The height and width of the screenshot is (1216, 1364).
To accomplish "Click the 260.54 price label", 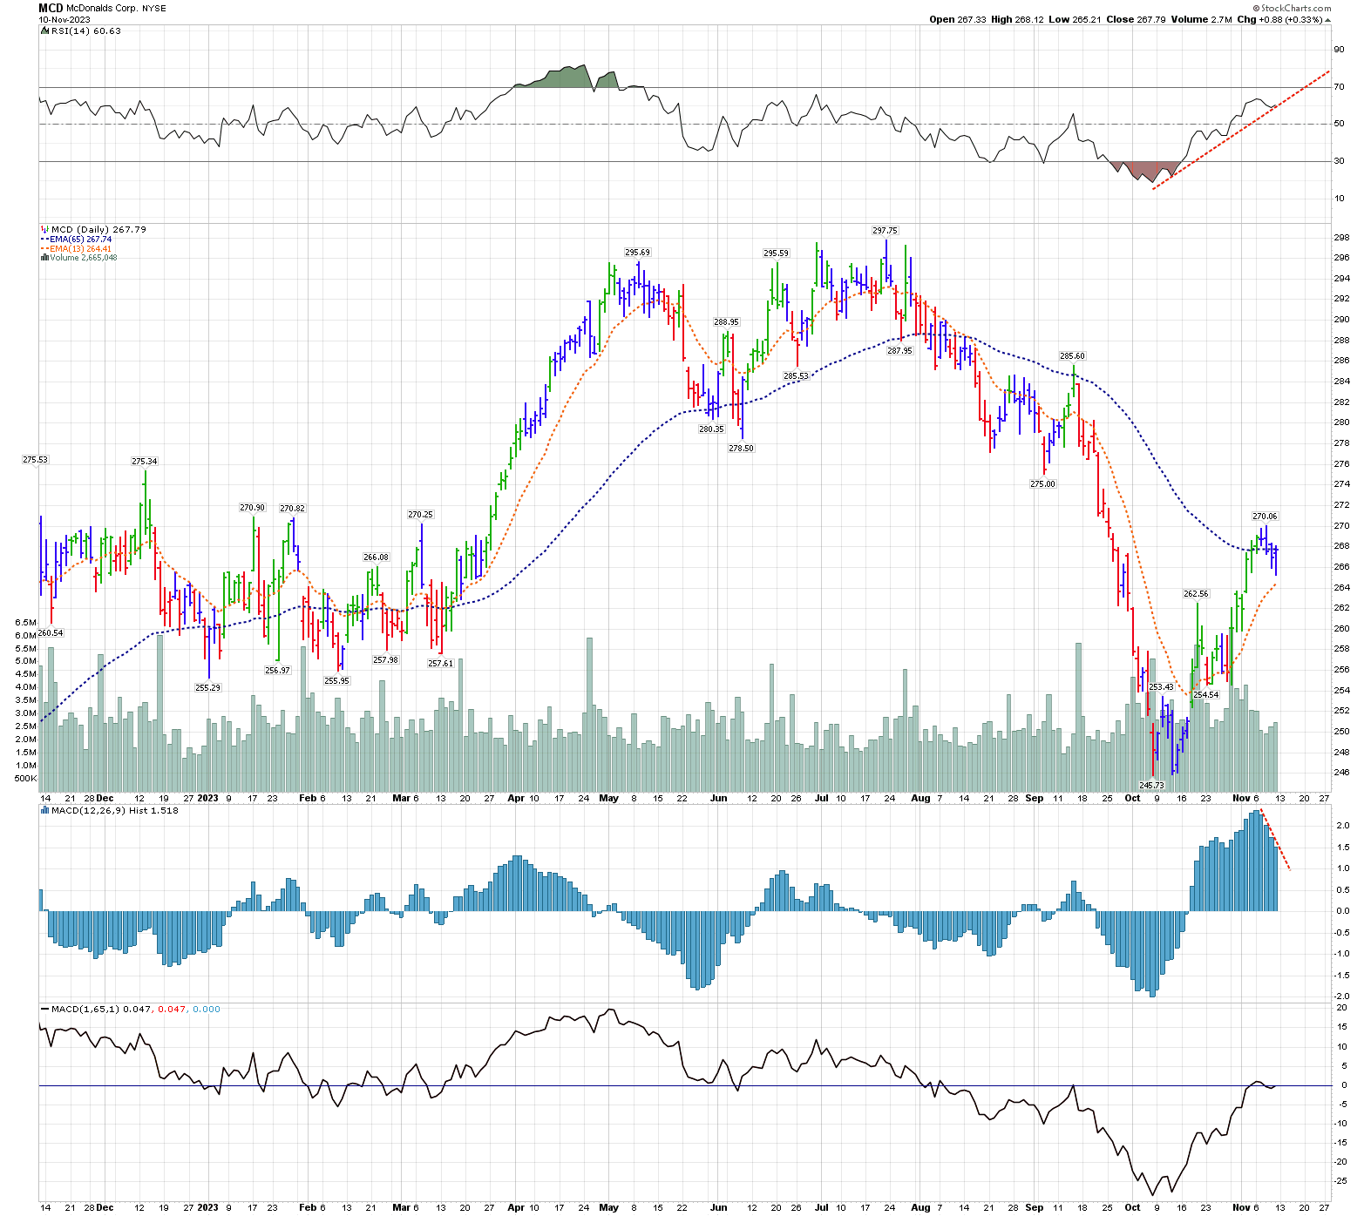I will point(51,633).
